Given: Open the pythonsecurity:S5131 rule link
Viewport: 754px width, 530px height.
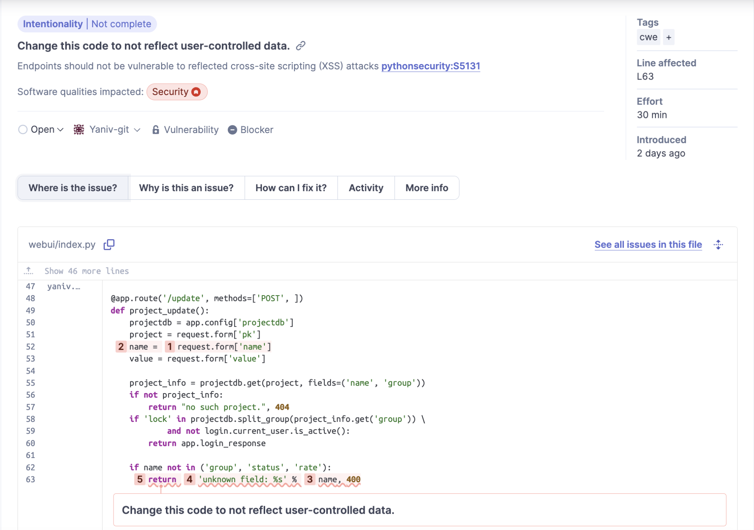Looking at the screenshot, I should tap(430, 66).
